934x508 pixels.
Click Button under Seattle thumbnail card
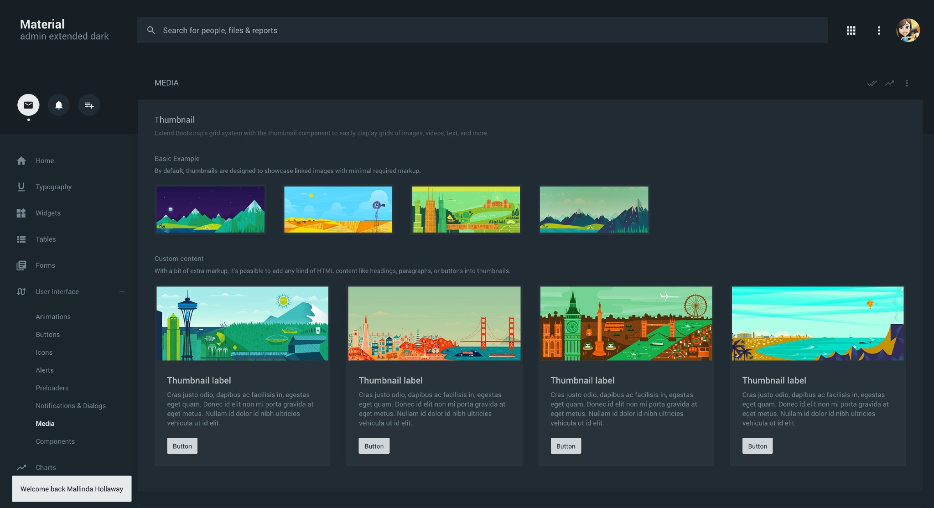[x=182, y=446]
